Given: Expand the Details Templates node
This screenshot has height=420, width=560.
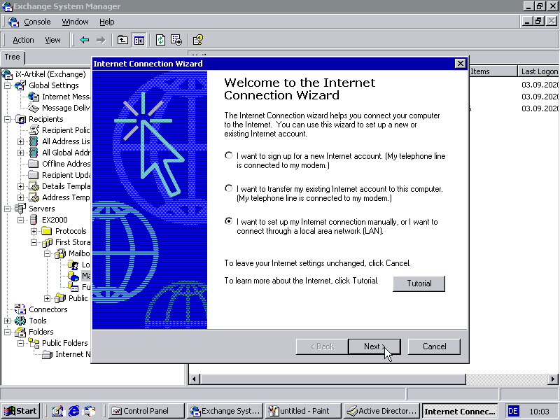Looking at the screenshot, I should [x=21, y=186].
